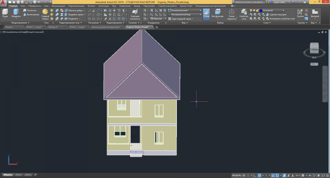This screenshot has width=330, height=178.
Task: Toggle Ortho mode in status bar
Action: pyautogui.click(x=255, y=175)
